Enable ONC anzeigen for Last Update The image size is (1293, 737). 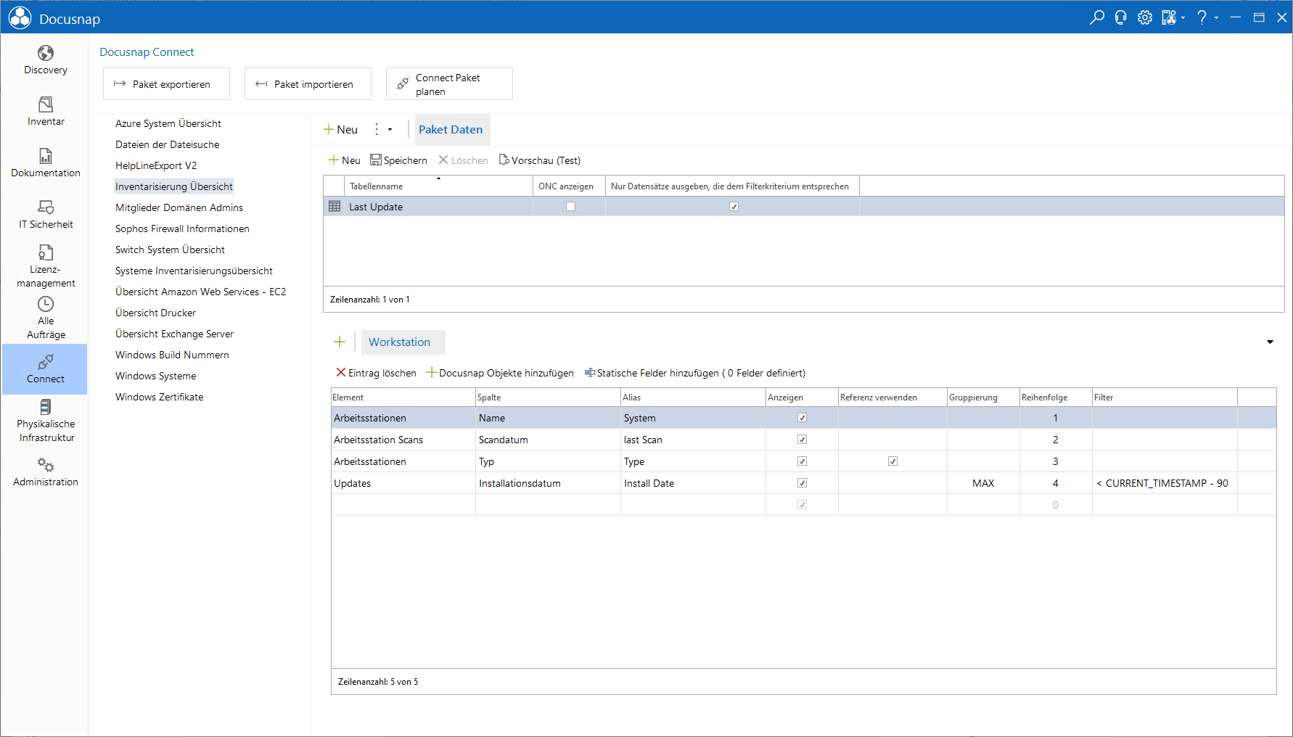click(570, 207)
